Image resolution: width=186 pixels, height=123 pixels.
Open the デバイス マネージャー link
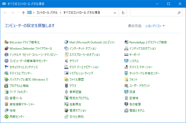tap(141, 67)
